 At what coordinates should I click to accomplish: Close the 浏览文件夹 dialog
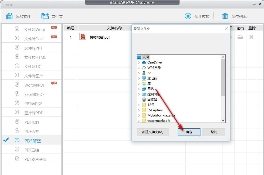click(x=226, y=29)
